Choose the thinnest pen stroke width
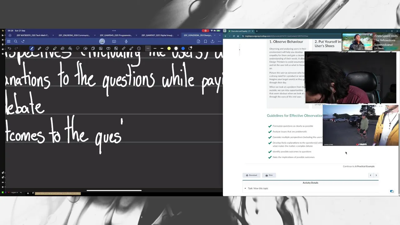Screen dimensions: 400x225 [x=148, y=48]
